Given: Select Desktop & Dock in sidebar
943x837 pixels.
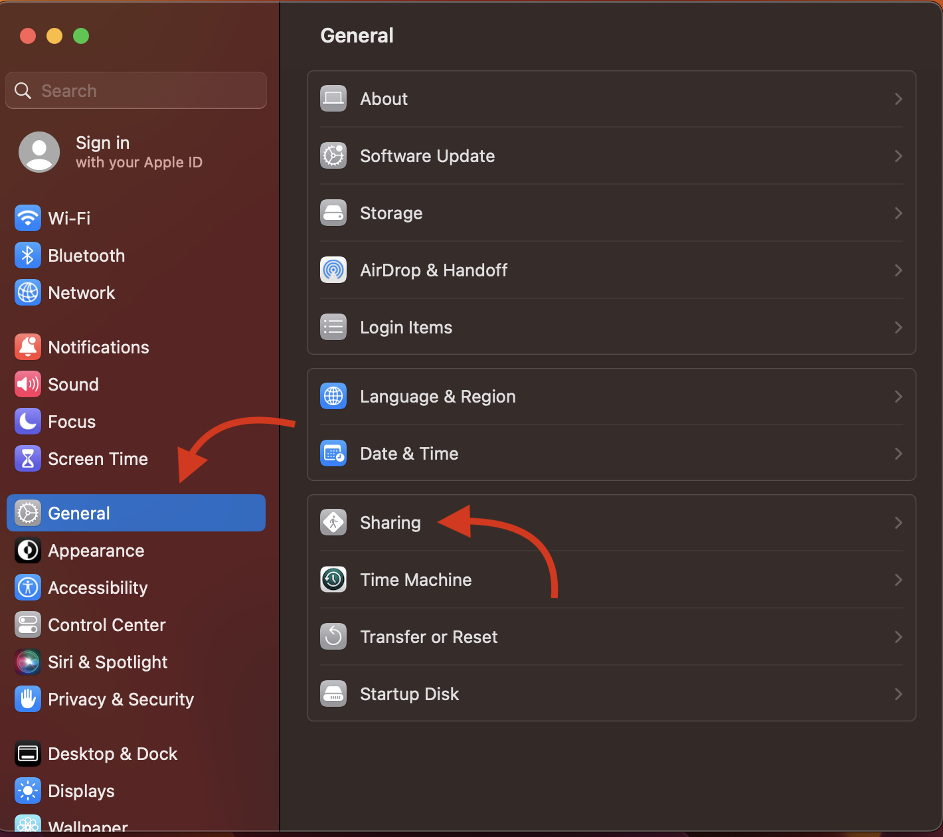Looking at the screenshot, I should [112, 754].
